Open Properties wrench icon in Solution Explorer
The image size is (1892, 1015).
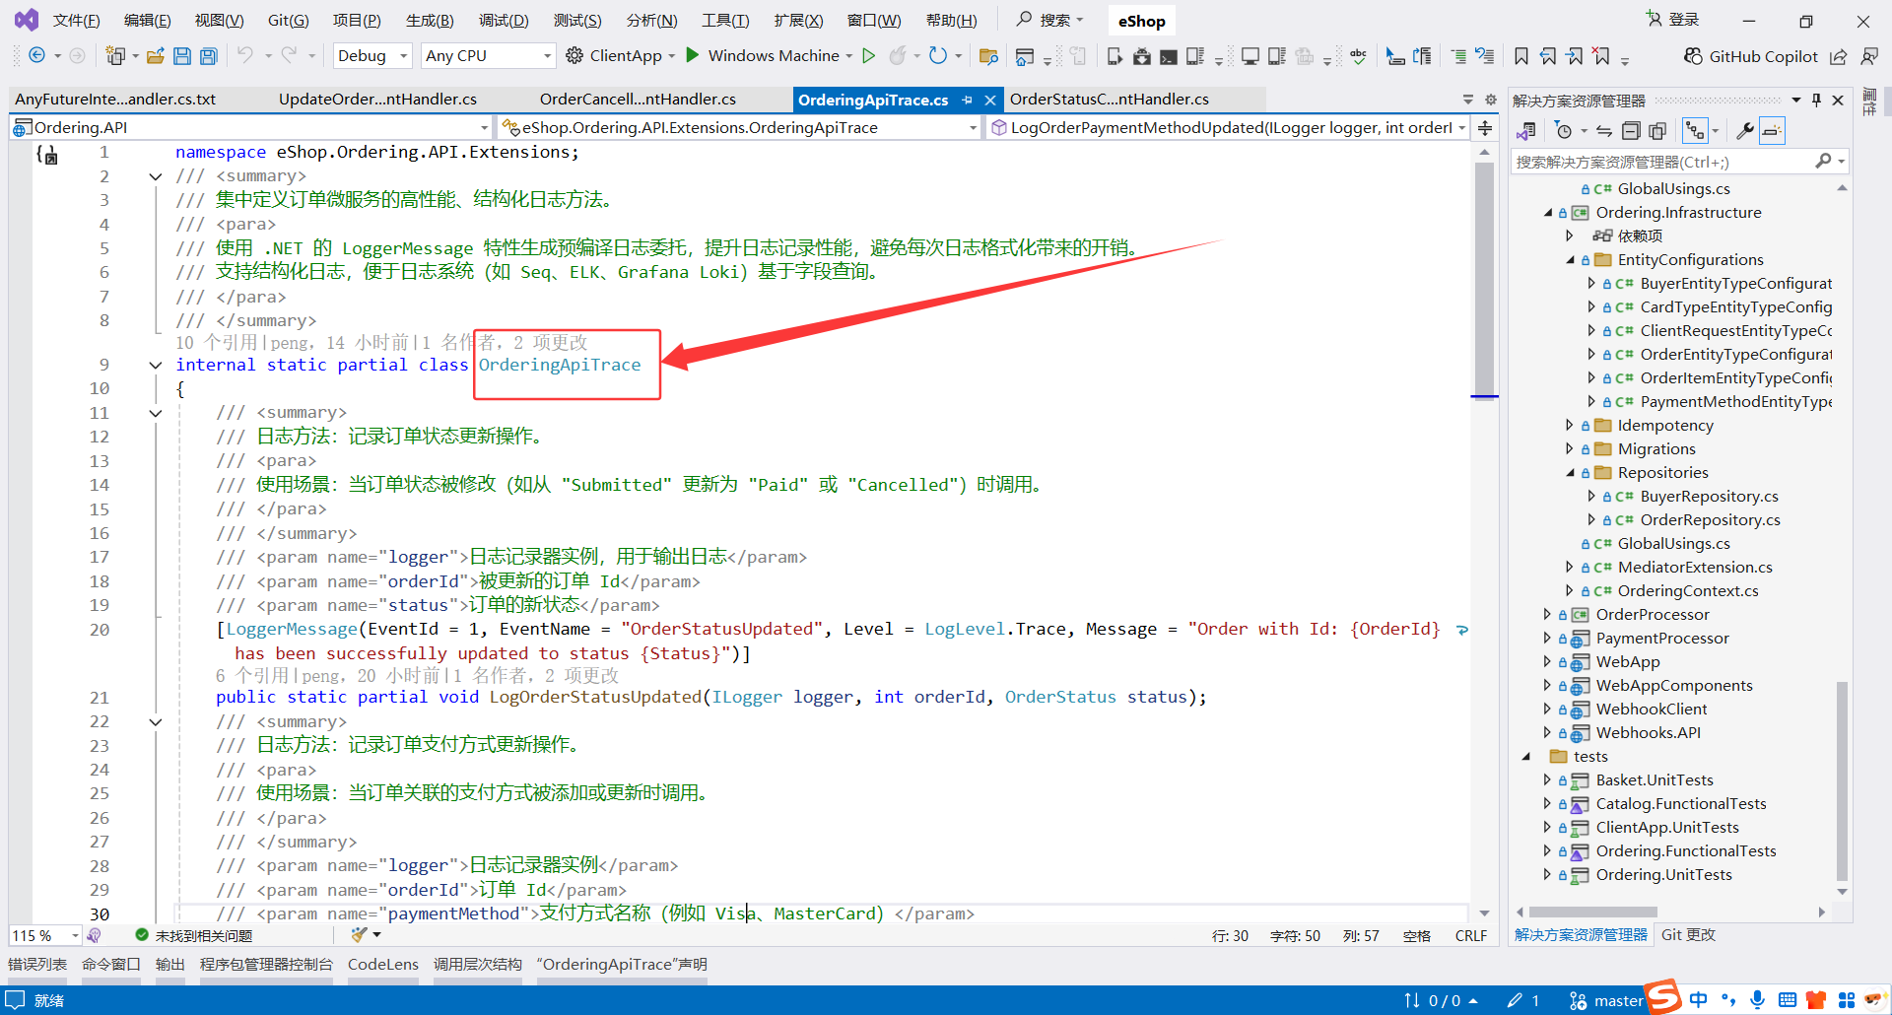pos(1744,131)
